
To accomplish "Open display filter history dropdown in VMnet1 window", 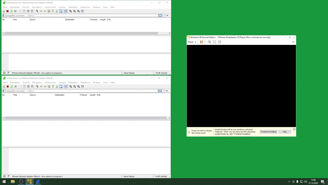I will (164, 91).
